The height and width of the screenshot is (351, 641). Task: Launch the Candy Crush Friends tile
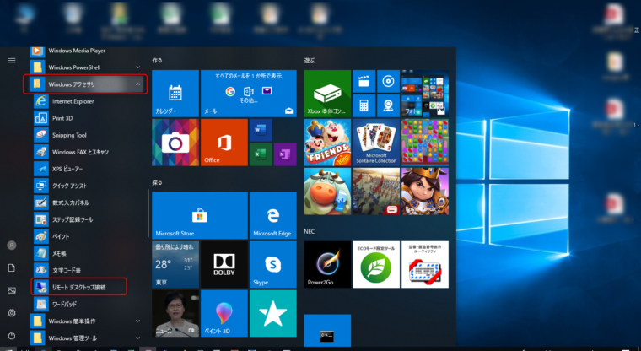[327, 143]
